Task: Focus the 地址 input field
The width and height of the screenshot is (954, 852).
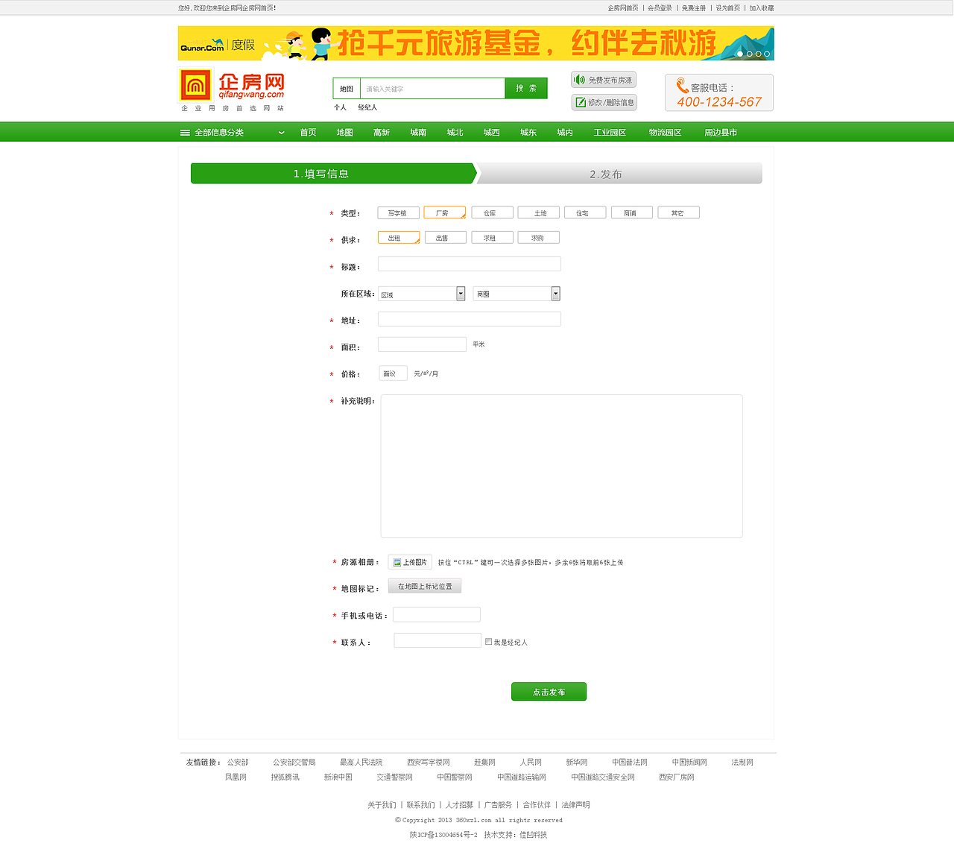Action: 470,319
